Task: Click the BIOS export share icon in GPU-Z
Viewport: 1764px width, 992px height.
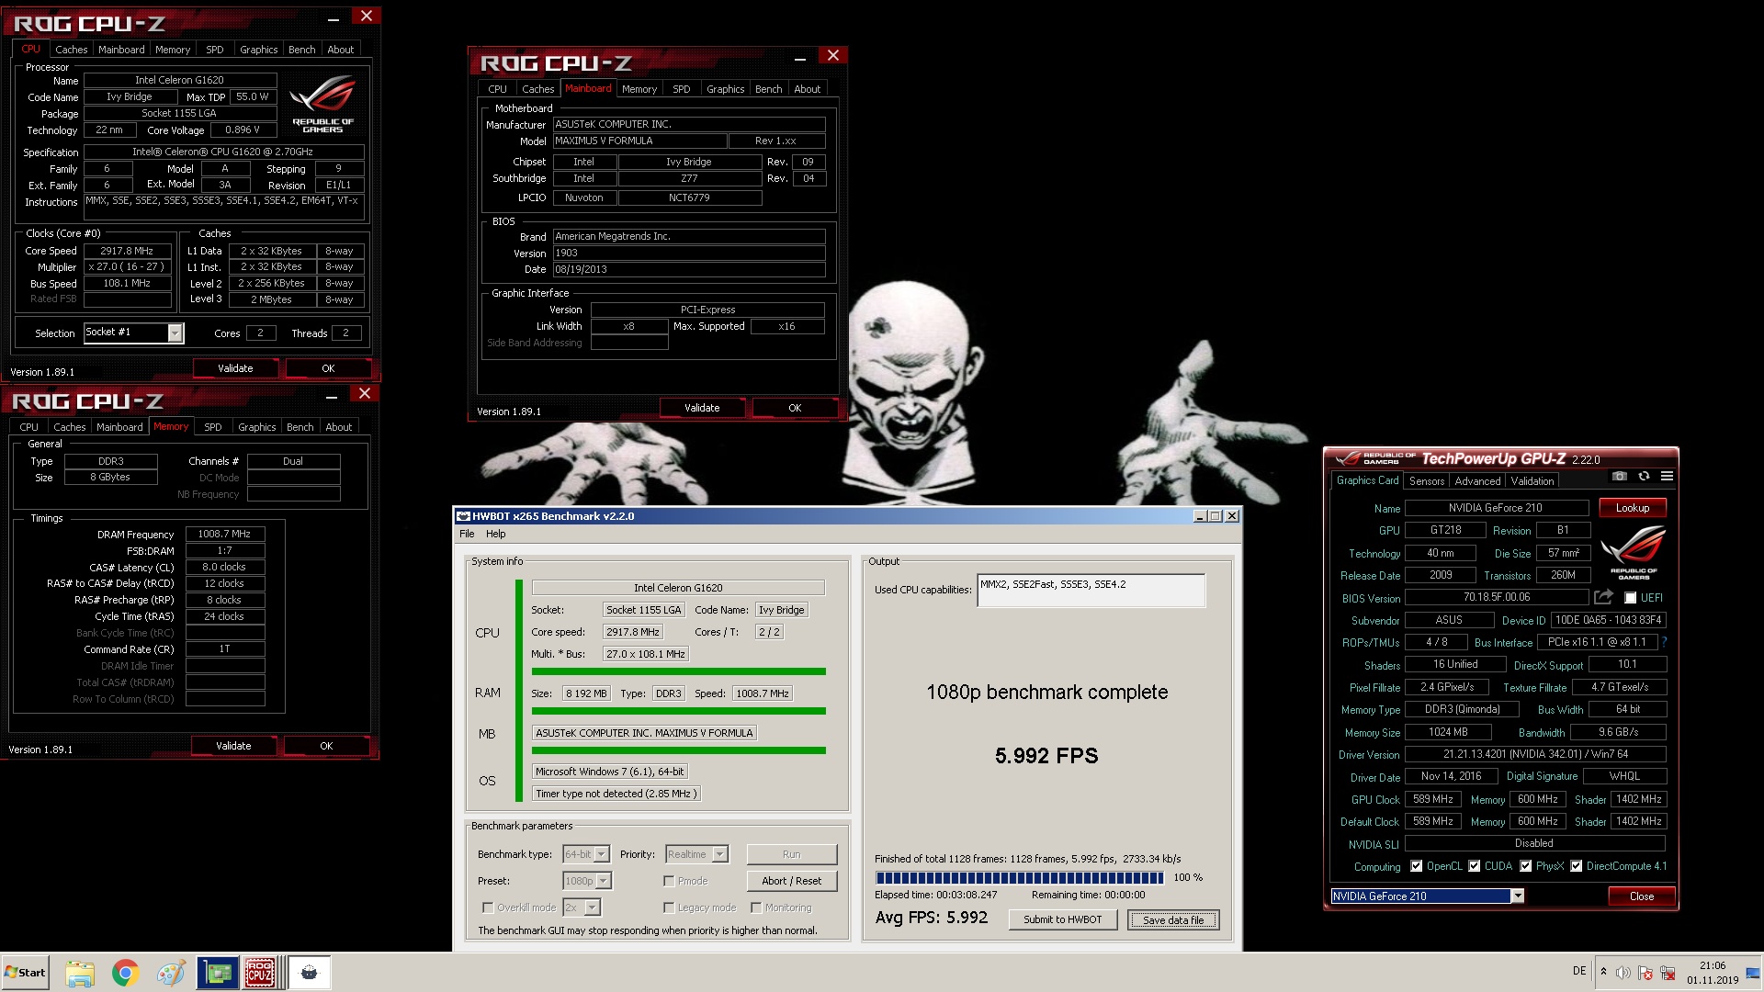Action: tap(1604, 597)
